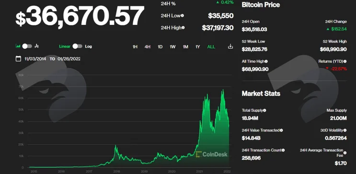Select the ALL time range
This screenshot has width=356, height=174.
coord(211,47)
